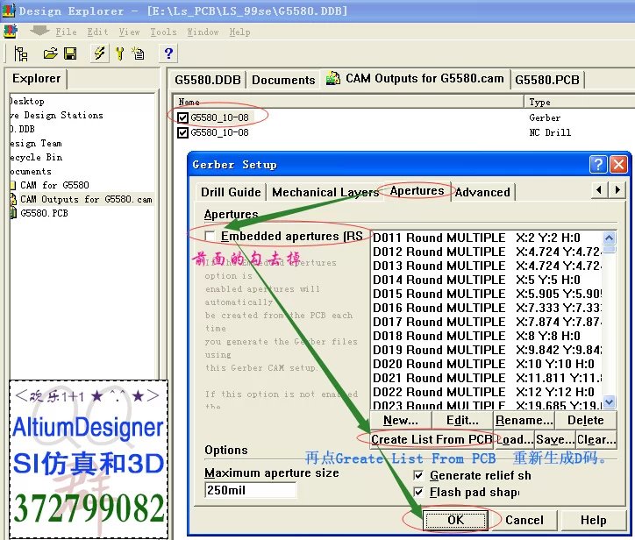Click the Load... button
635x540 pixels.
pos(514,439)
